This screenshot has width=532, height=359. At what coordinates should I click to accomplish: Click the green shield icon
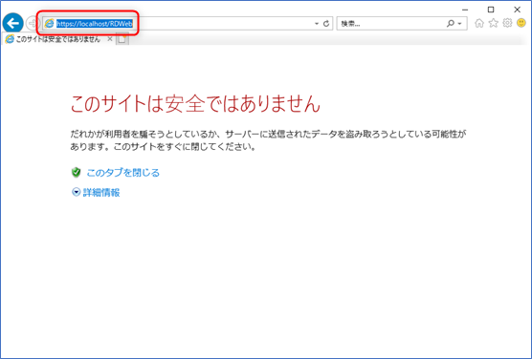pos(76,173)
